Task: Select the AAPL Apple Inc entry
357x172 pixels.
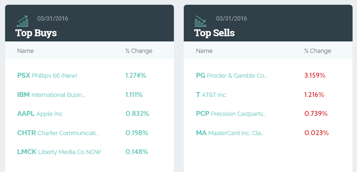Action: 40,114
